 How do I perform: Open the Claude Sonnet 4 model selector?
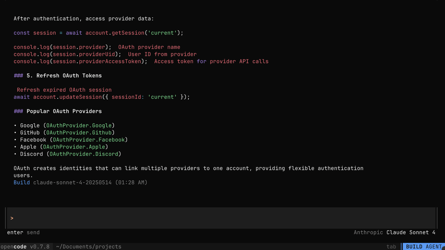[x=411, y=232]
